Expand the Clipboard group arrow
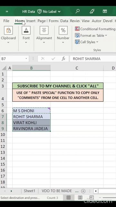 [8, 42]
